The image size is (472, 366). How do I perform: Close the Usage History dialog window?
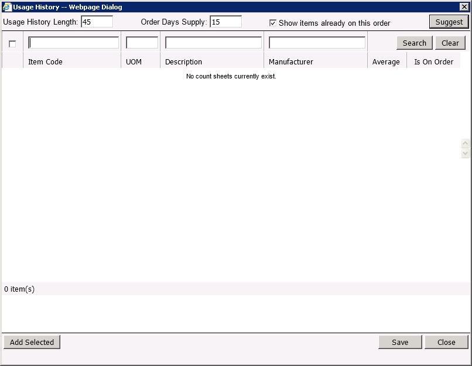[x=463, y=7]
